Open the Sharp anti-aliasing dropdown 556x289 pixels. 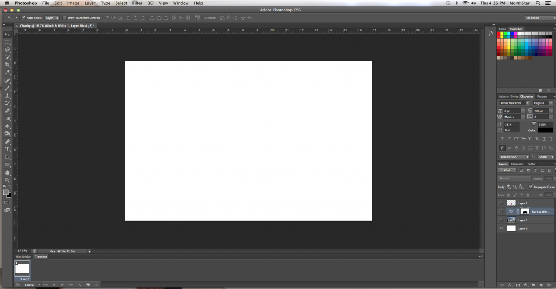click(x=545, y=157)
